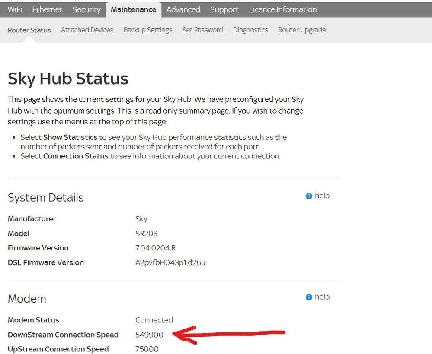Switch to the Security tab
The image size is (432, 354).
coord(86,9)
